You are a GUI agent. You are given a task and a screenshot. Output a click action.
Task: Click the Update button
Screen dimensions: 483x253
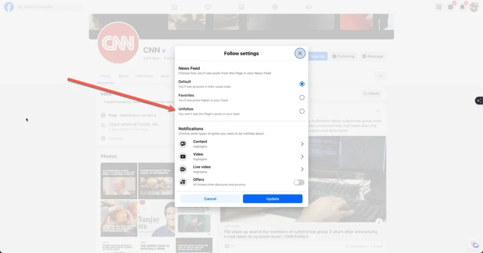[x=273, y=199]
